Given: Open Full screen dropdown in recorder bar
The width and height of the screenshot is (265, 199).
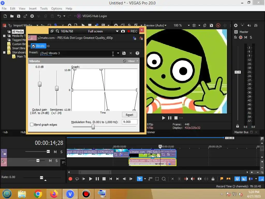Looking at the screenshot, I should click(117, 31).
